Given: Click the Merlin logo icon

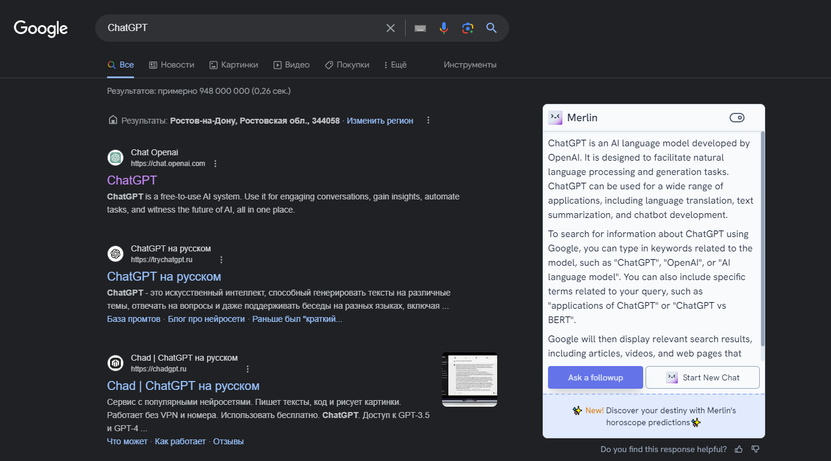Looking at the screenshot, I should pos(555,118).
